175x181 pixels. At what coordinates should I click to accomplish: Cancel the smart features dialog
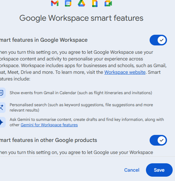click(132, 170)
